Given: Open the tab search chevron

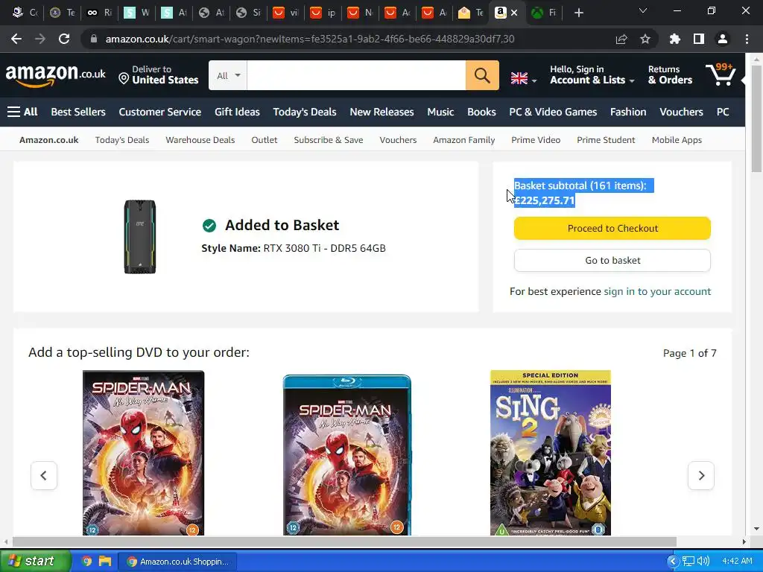Looking at the screenshot, I should [643, 10].
